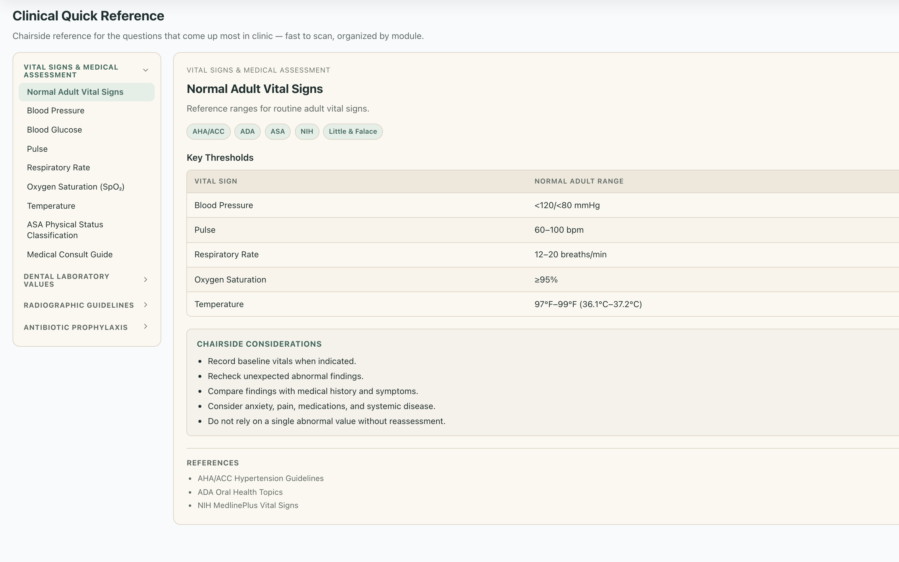Click the Normal Adult Range column header
This screenshot has height=562, width=899.
pos(579,181)
